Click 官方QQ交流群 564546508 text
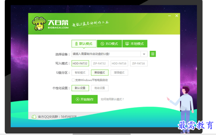The height and width of the screenshot is (135, 216). point(57,117)
